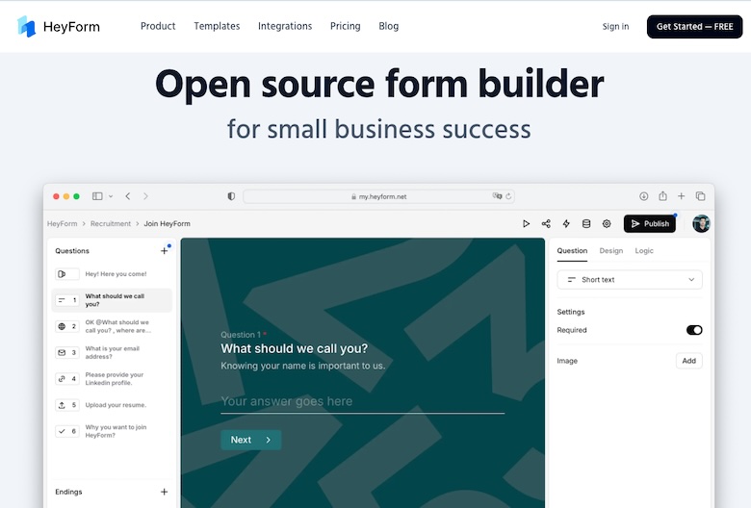This screenshot has width=751, height=508.
Task: Click the checkmark icon of question 6
Action: pos(62,431)
